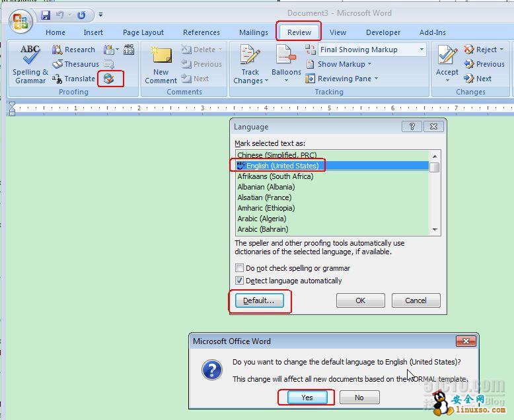The image size is (514, 420).
Task: Open the Show Markup dropdown
Action: click(x=344, y=64)
